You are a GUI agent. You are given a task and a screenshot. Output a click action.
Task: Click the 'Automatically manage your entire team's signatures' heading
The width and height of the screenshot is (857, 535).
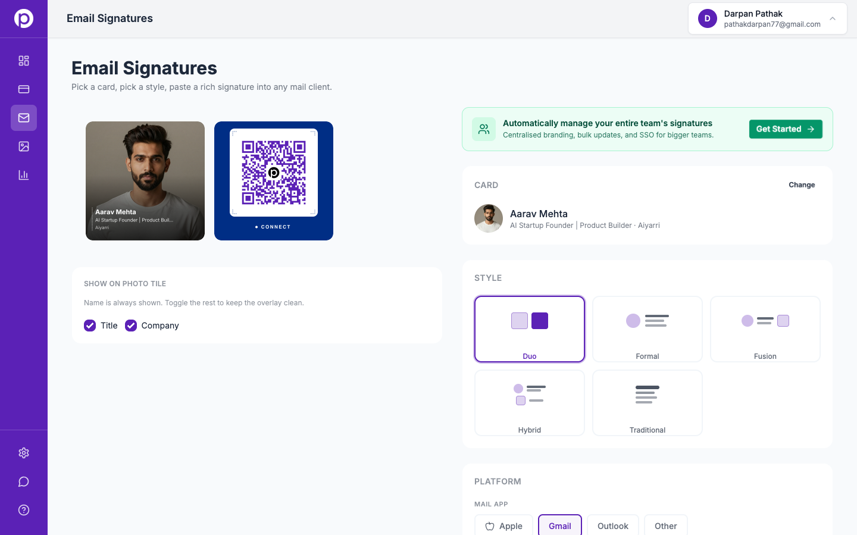pos(608,123)
